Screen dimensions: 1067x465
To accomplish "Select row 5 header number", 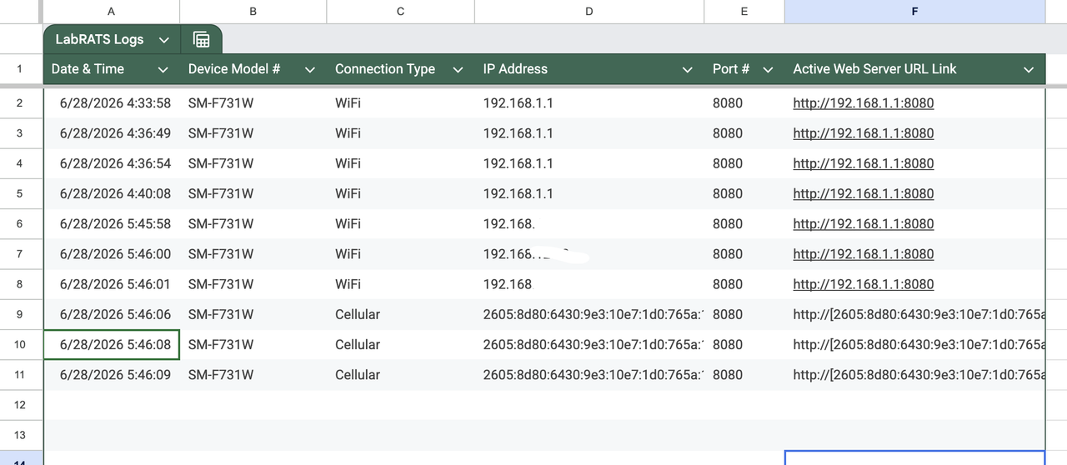I will click(20, 193).
